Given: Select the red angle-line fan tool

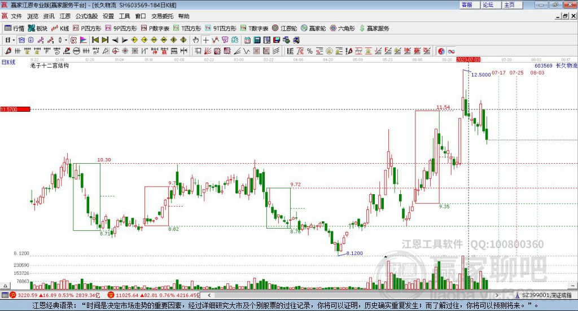Looking at the screenshot, I should pos(208,51).
